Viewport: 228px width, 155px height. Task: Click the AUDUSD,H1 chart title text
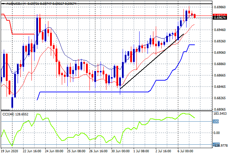pos(16,4)
